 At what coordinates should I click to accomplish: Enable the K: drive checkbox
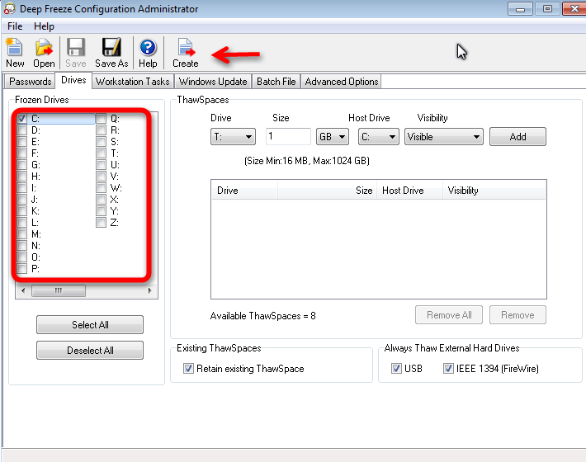[x=22, y=211]
